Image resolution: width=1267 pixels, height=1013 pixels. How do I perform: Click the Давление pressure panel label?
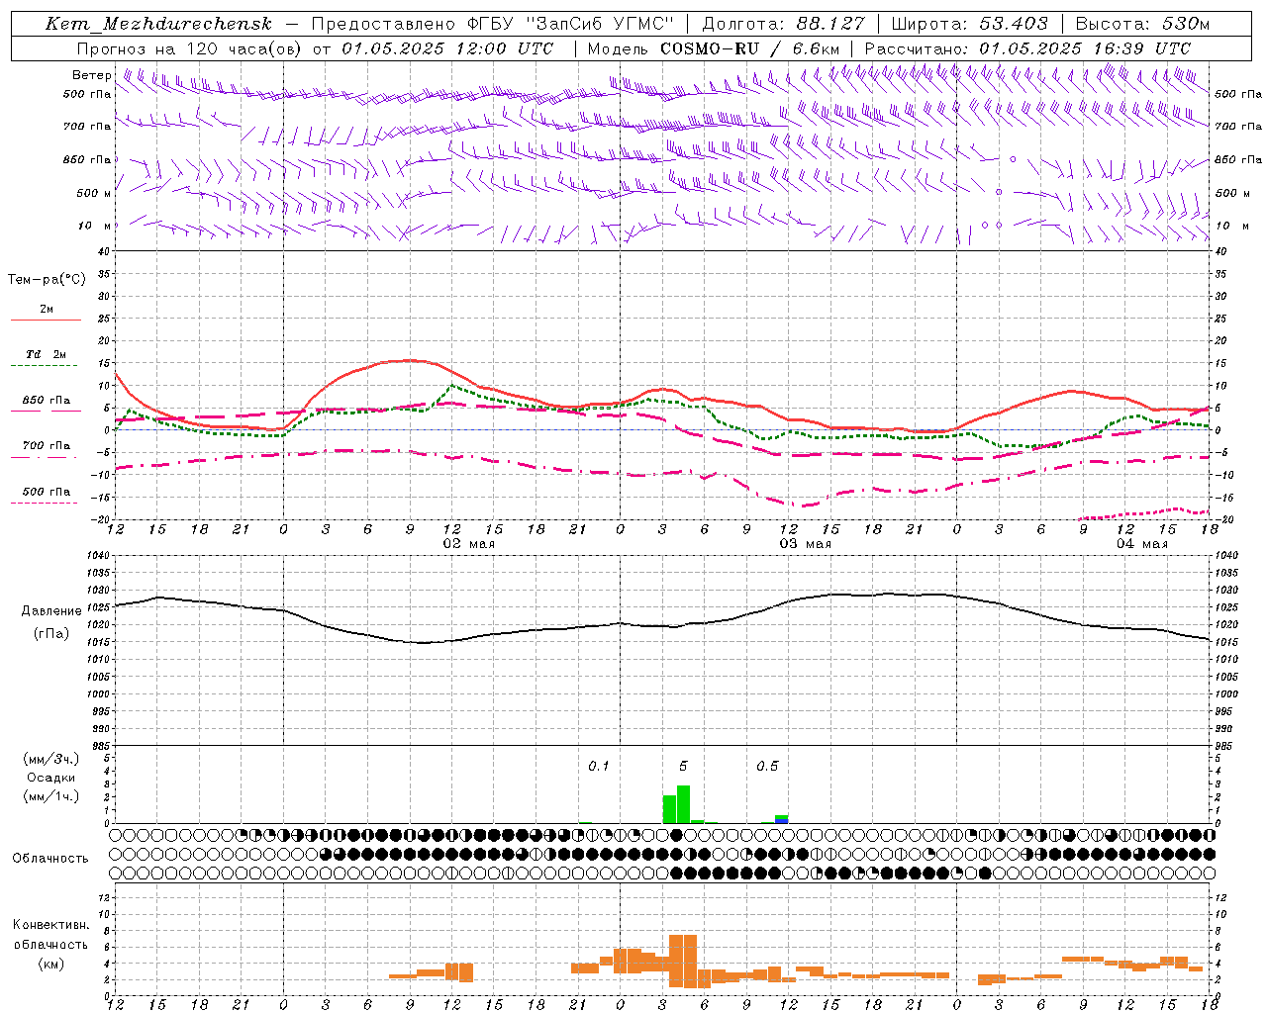coord(51,611)
